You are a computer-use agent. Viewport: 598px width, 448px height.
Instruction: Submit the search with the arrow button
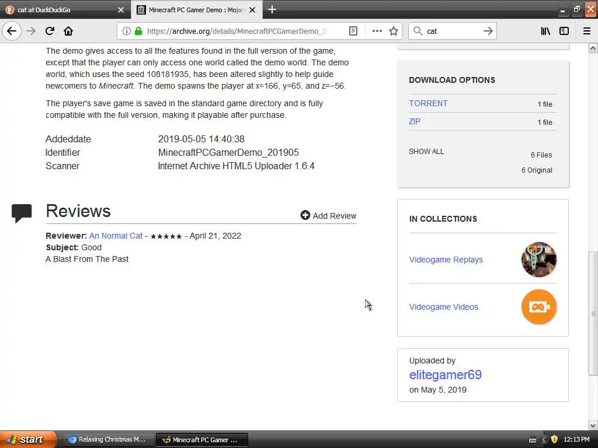[488, 31]
